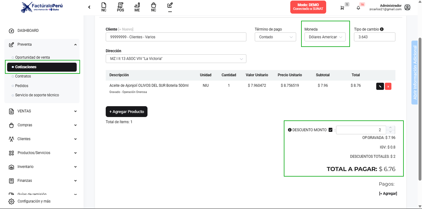Click the Agregar link under Pagos
The height and width of the screenshot is (209, 422).
pos(388,194)
